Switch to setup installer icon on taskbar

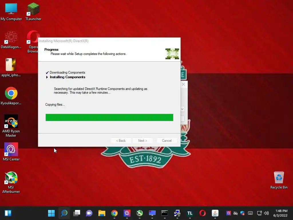tap(177, 213)
